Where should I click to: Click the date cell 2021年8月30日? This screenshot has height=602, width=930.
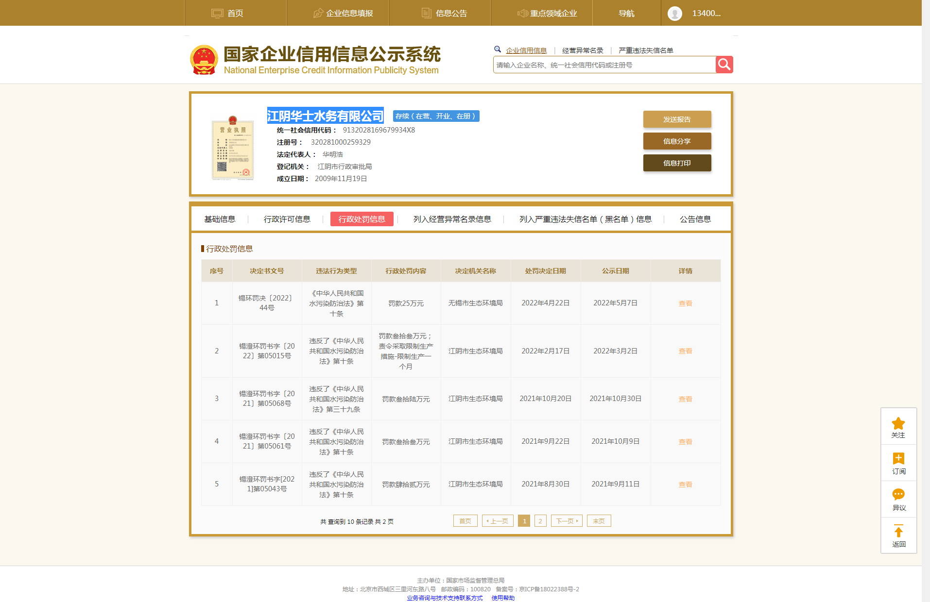coord(546,484)
